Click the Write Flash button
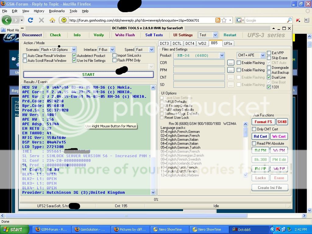The height and width of the screenshot is (234, 312). click(x=125, y=35)
